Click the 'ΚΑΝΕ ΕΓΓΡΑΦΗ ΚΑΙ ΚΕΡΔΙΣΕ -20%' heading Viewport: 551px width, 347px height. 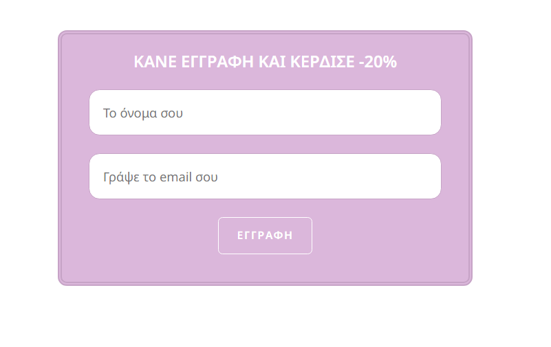tap(265, 62)
